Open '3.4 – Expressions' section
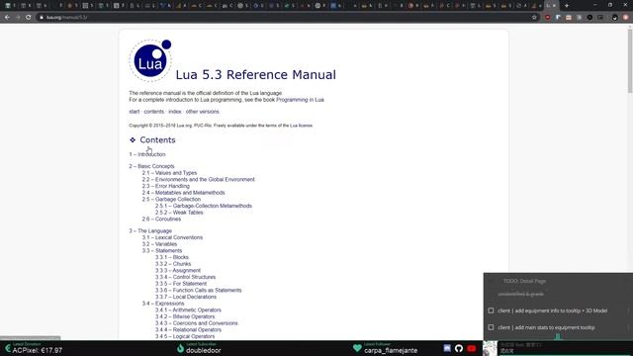Image resolution: width=633 pixels, height=356 pixels. [162, 304]
